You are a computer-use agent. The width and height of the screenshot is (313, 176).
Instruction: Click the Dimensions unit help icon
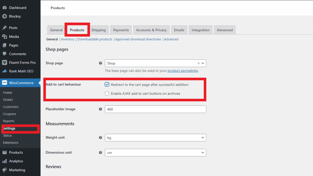[100, 153]
